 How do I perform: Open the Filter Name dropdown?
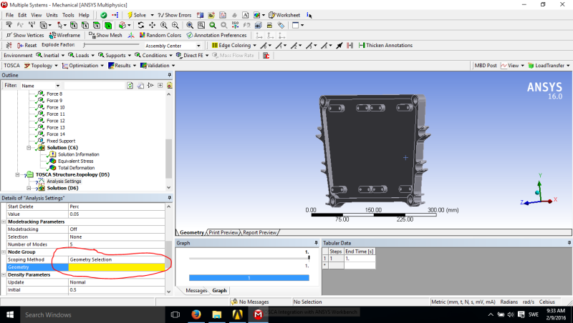(x=40, y=86)
